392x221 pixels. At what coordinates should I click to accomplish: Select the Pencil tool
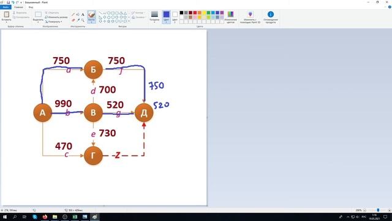[73, 15]
